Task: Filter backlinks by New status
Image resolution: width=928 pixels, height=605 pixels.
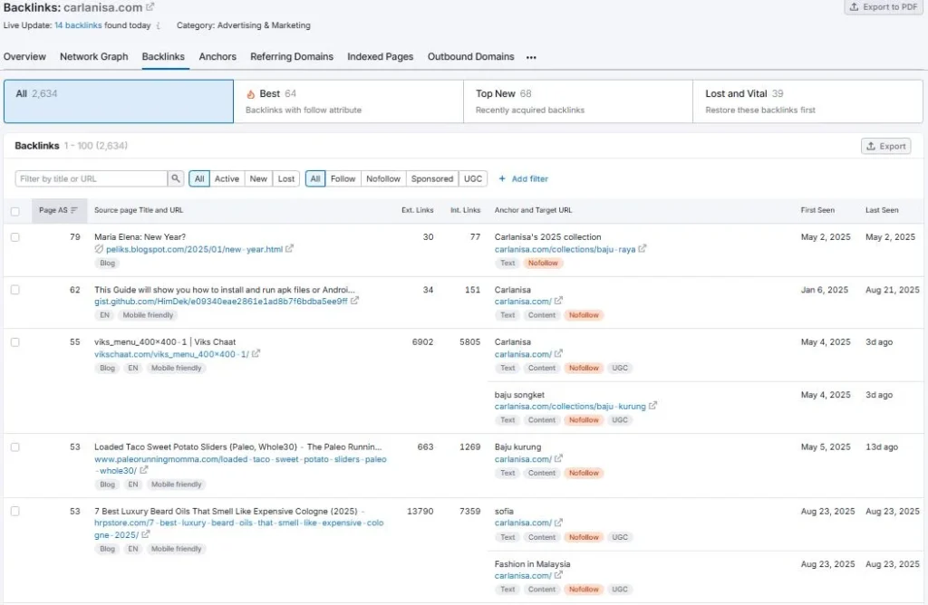Action: pyautogui.click(x=258, y=178)
